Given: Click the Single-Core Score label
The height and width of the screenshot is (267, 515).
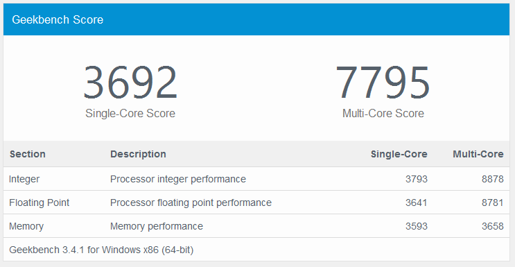Looking at the screenshot, I should click(130, 114).
